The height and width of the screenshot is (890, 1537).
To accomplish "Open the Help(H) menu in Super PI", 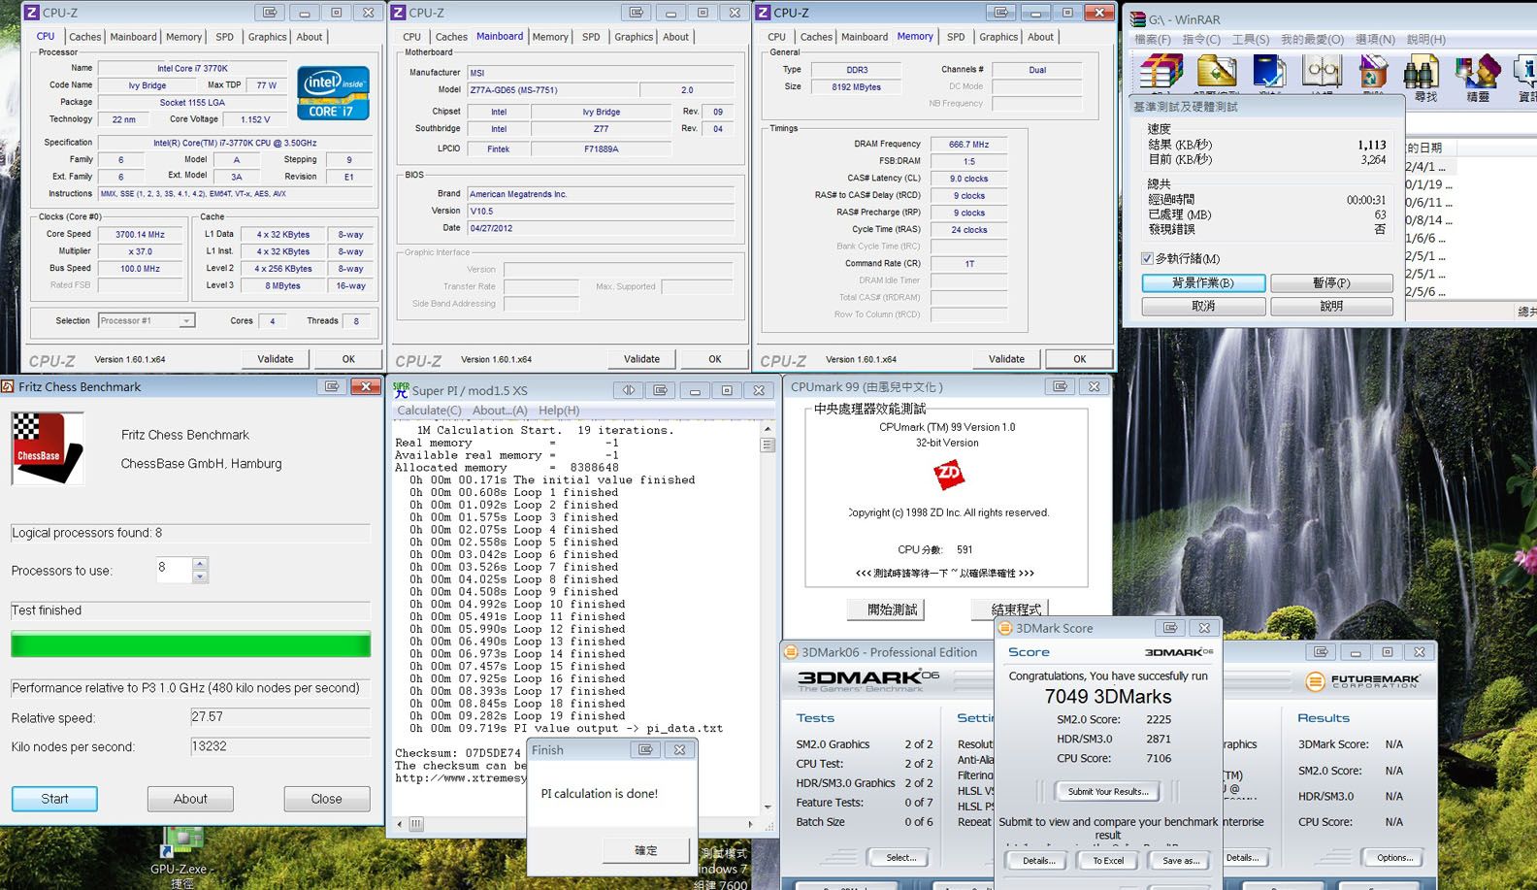I will 559,411.
